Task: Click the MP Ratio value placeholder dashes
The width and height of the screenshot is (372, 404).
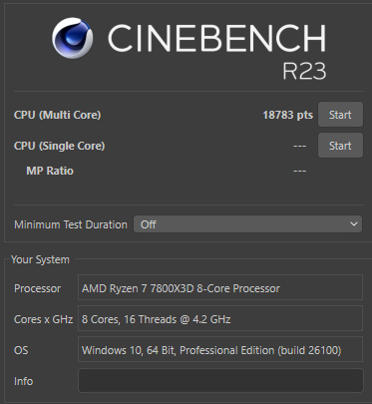Action: (300, 171)
